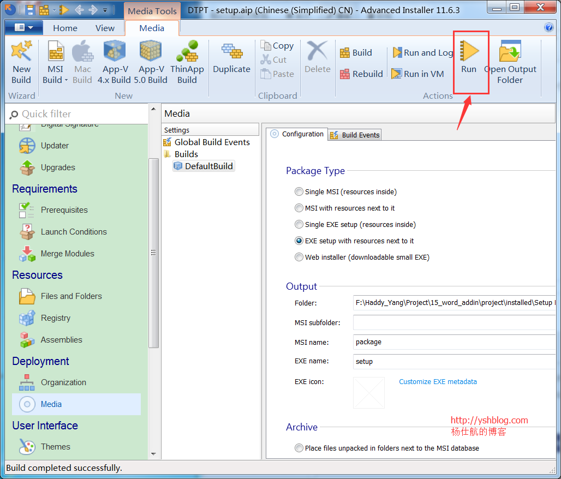Screen dimensions: 561x479
Task: Open the help icon in the ribbon corner
Action: pos(548,27)
